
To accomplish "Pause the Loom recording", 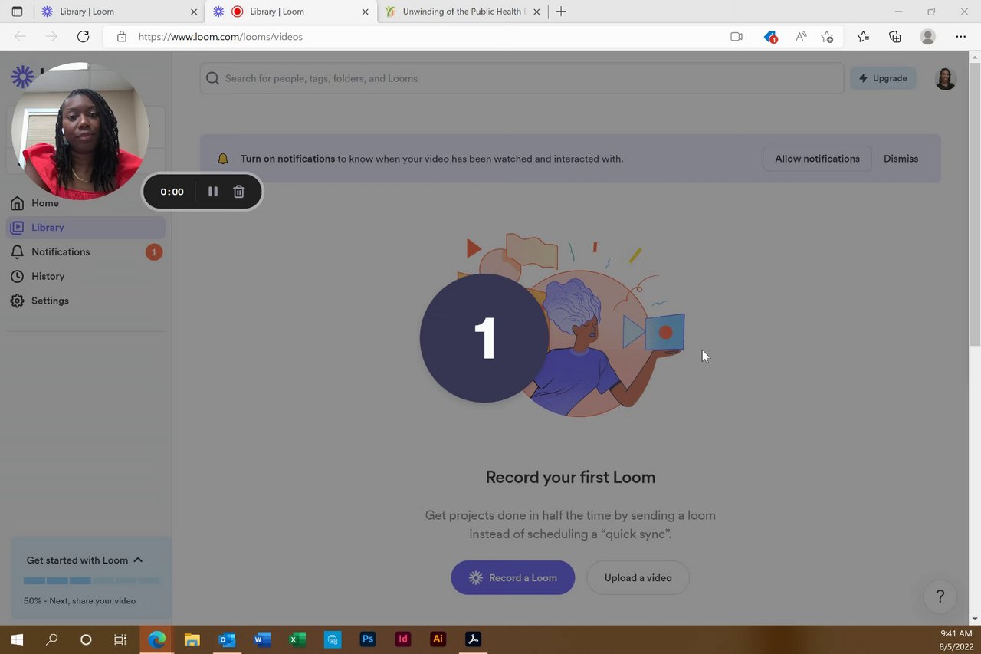I will [x=213, y=192].
